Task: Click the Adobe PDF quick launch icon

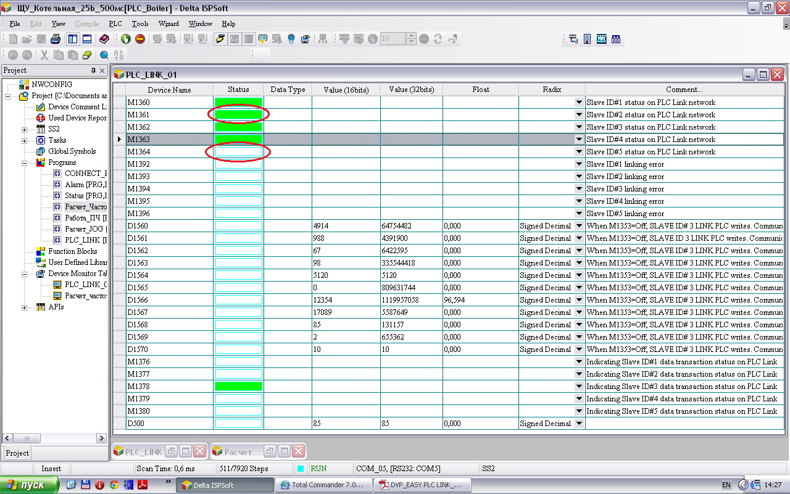Action: tap(142, 485)
